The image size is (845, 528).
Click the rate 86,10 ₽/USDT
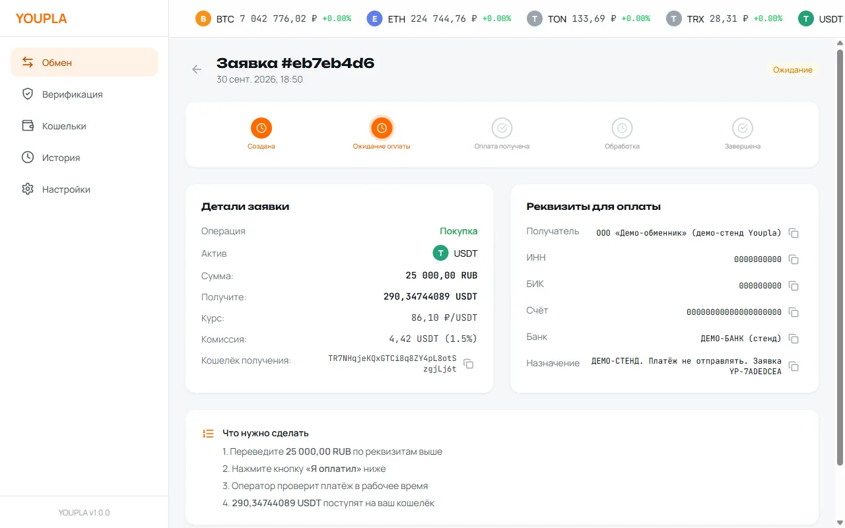pyautogui.click(x=444, y=318)
